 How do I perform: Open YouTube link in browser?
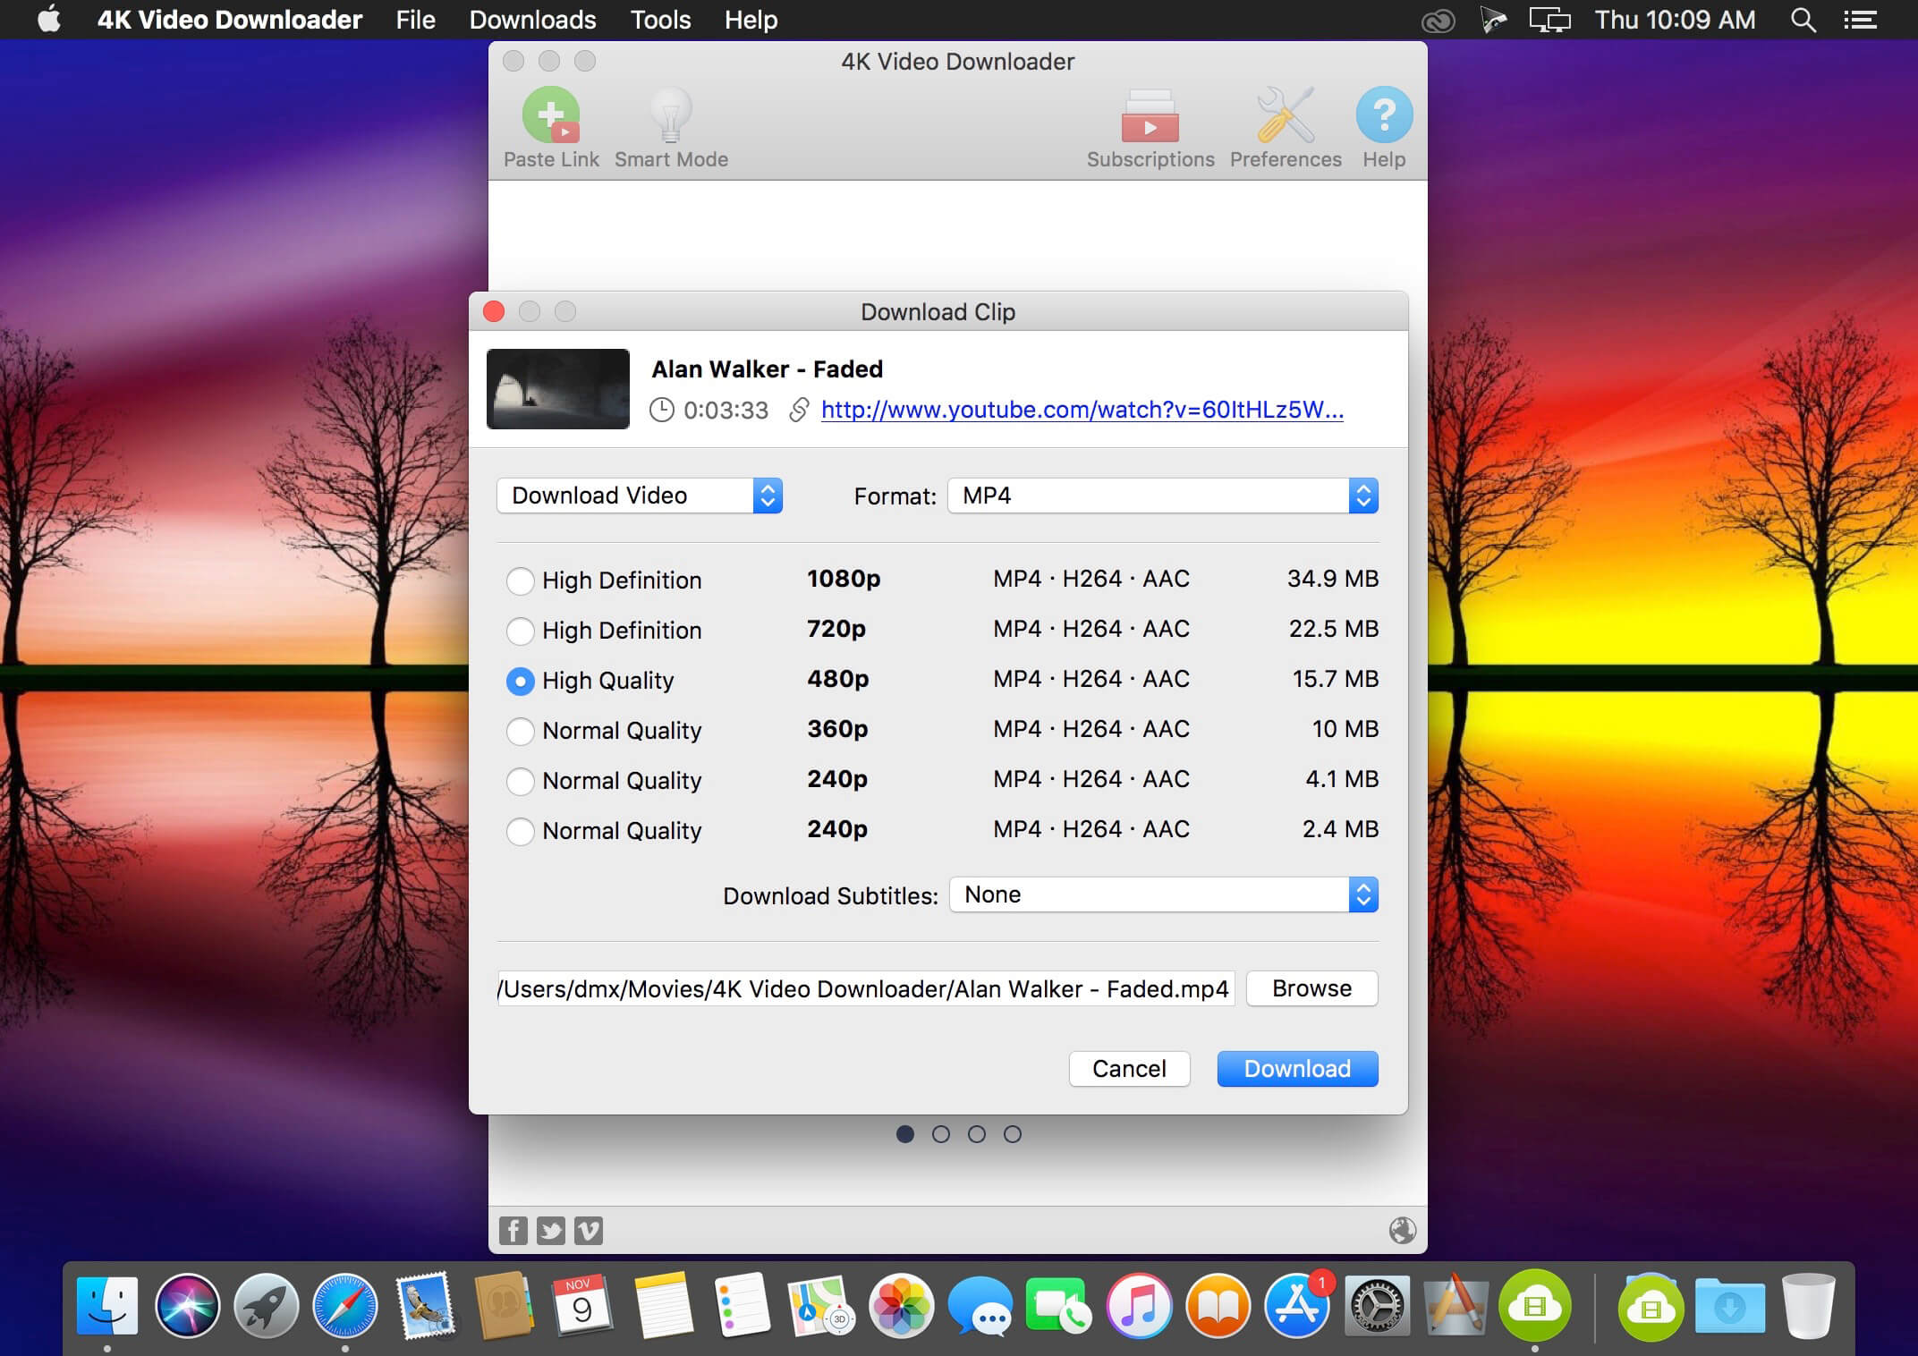pos(1083,410)
